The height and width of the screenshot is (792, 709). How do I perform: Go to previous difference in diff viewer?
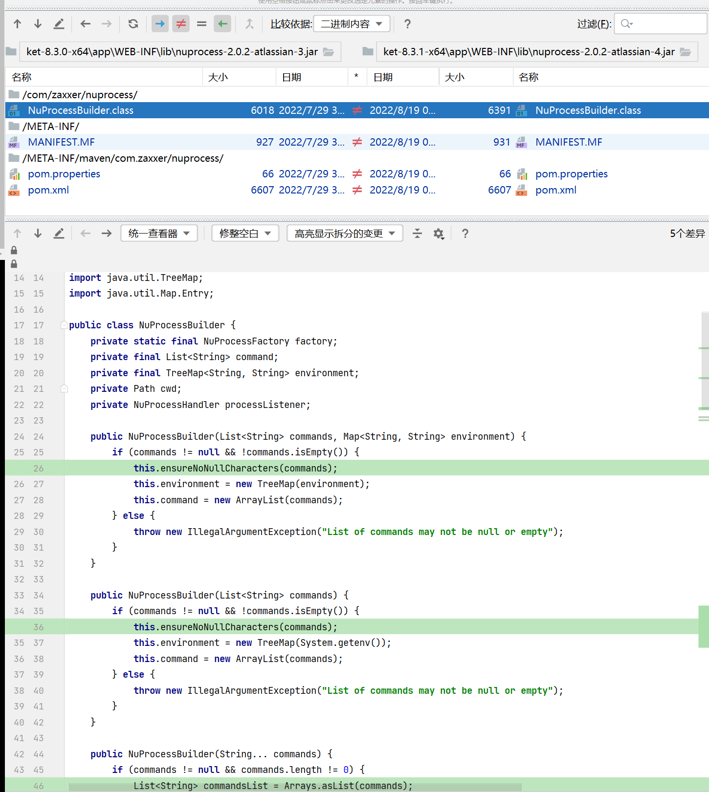click(18, 234)
